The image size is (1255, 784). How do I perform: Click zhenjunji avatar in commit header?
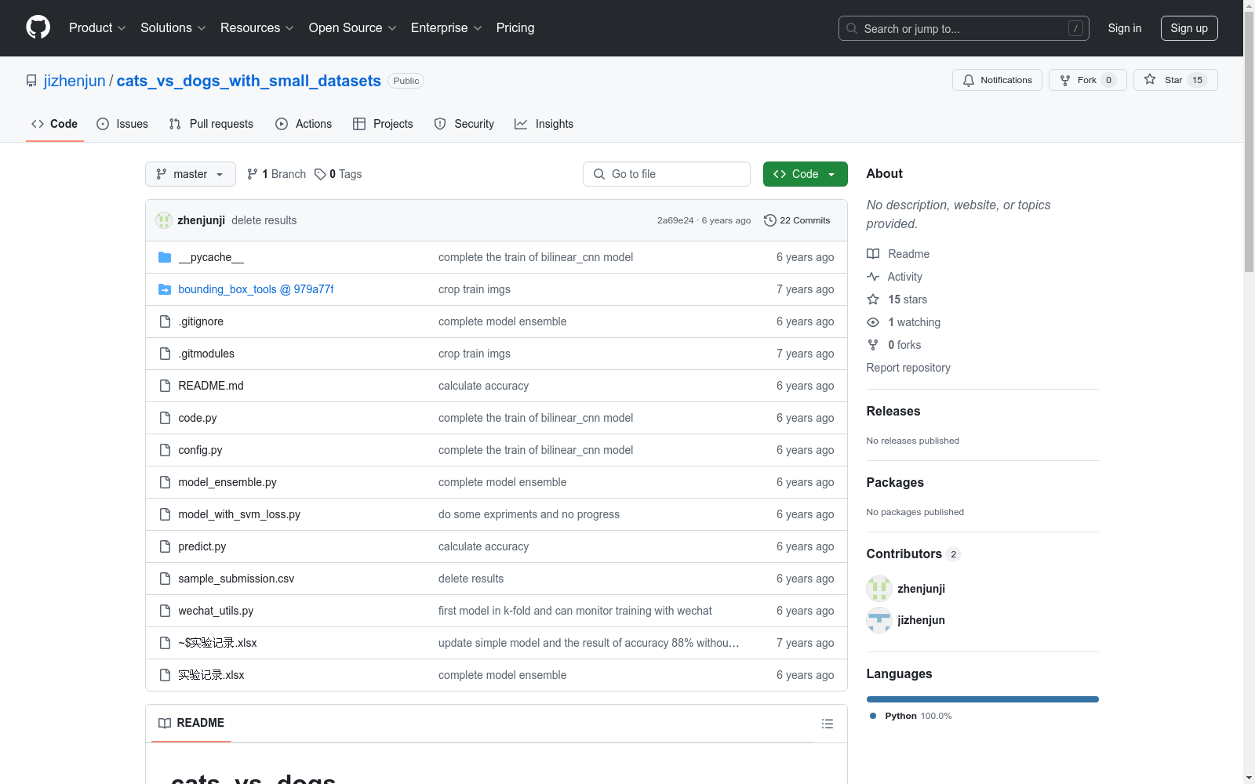164,220
